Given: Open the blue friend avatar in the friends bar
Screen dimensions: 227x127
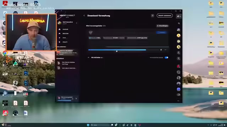Looking at the screenshot, I should 178,89.
